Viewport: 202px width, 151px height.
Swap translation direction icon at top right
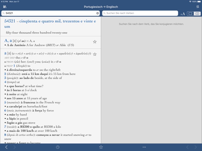click(198, 7)
